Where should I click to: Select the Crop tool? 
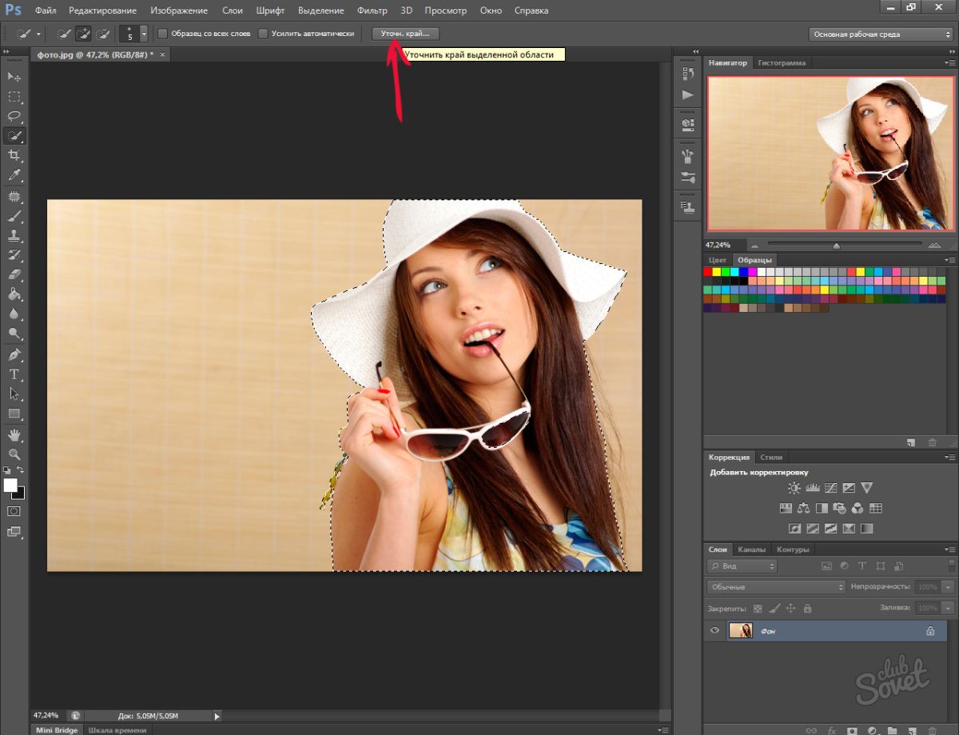pyautogui.click(x=14, y=155)
